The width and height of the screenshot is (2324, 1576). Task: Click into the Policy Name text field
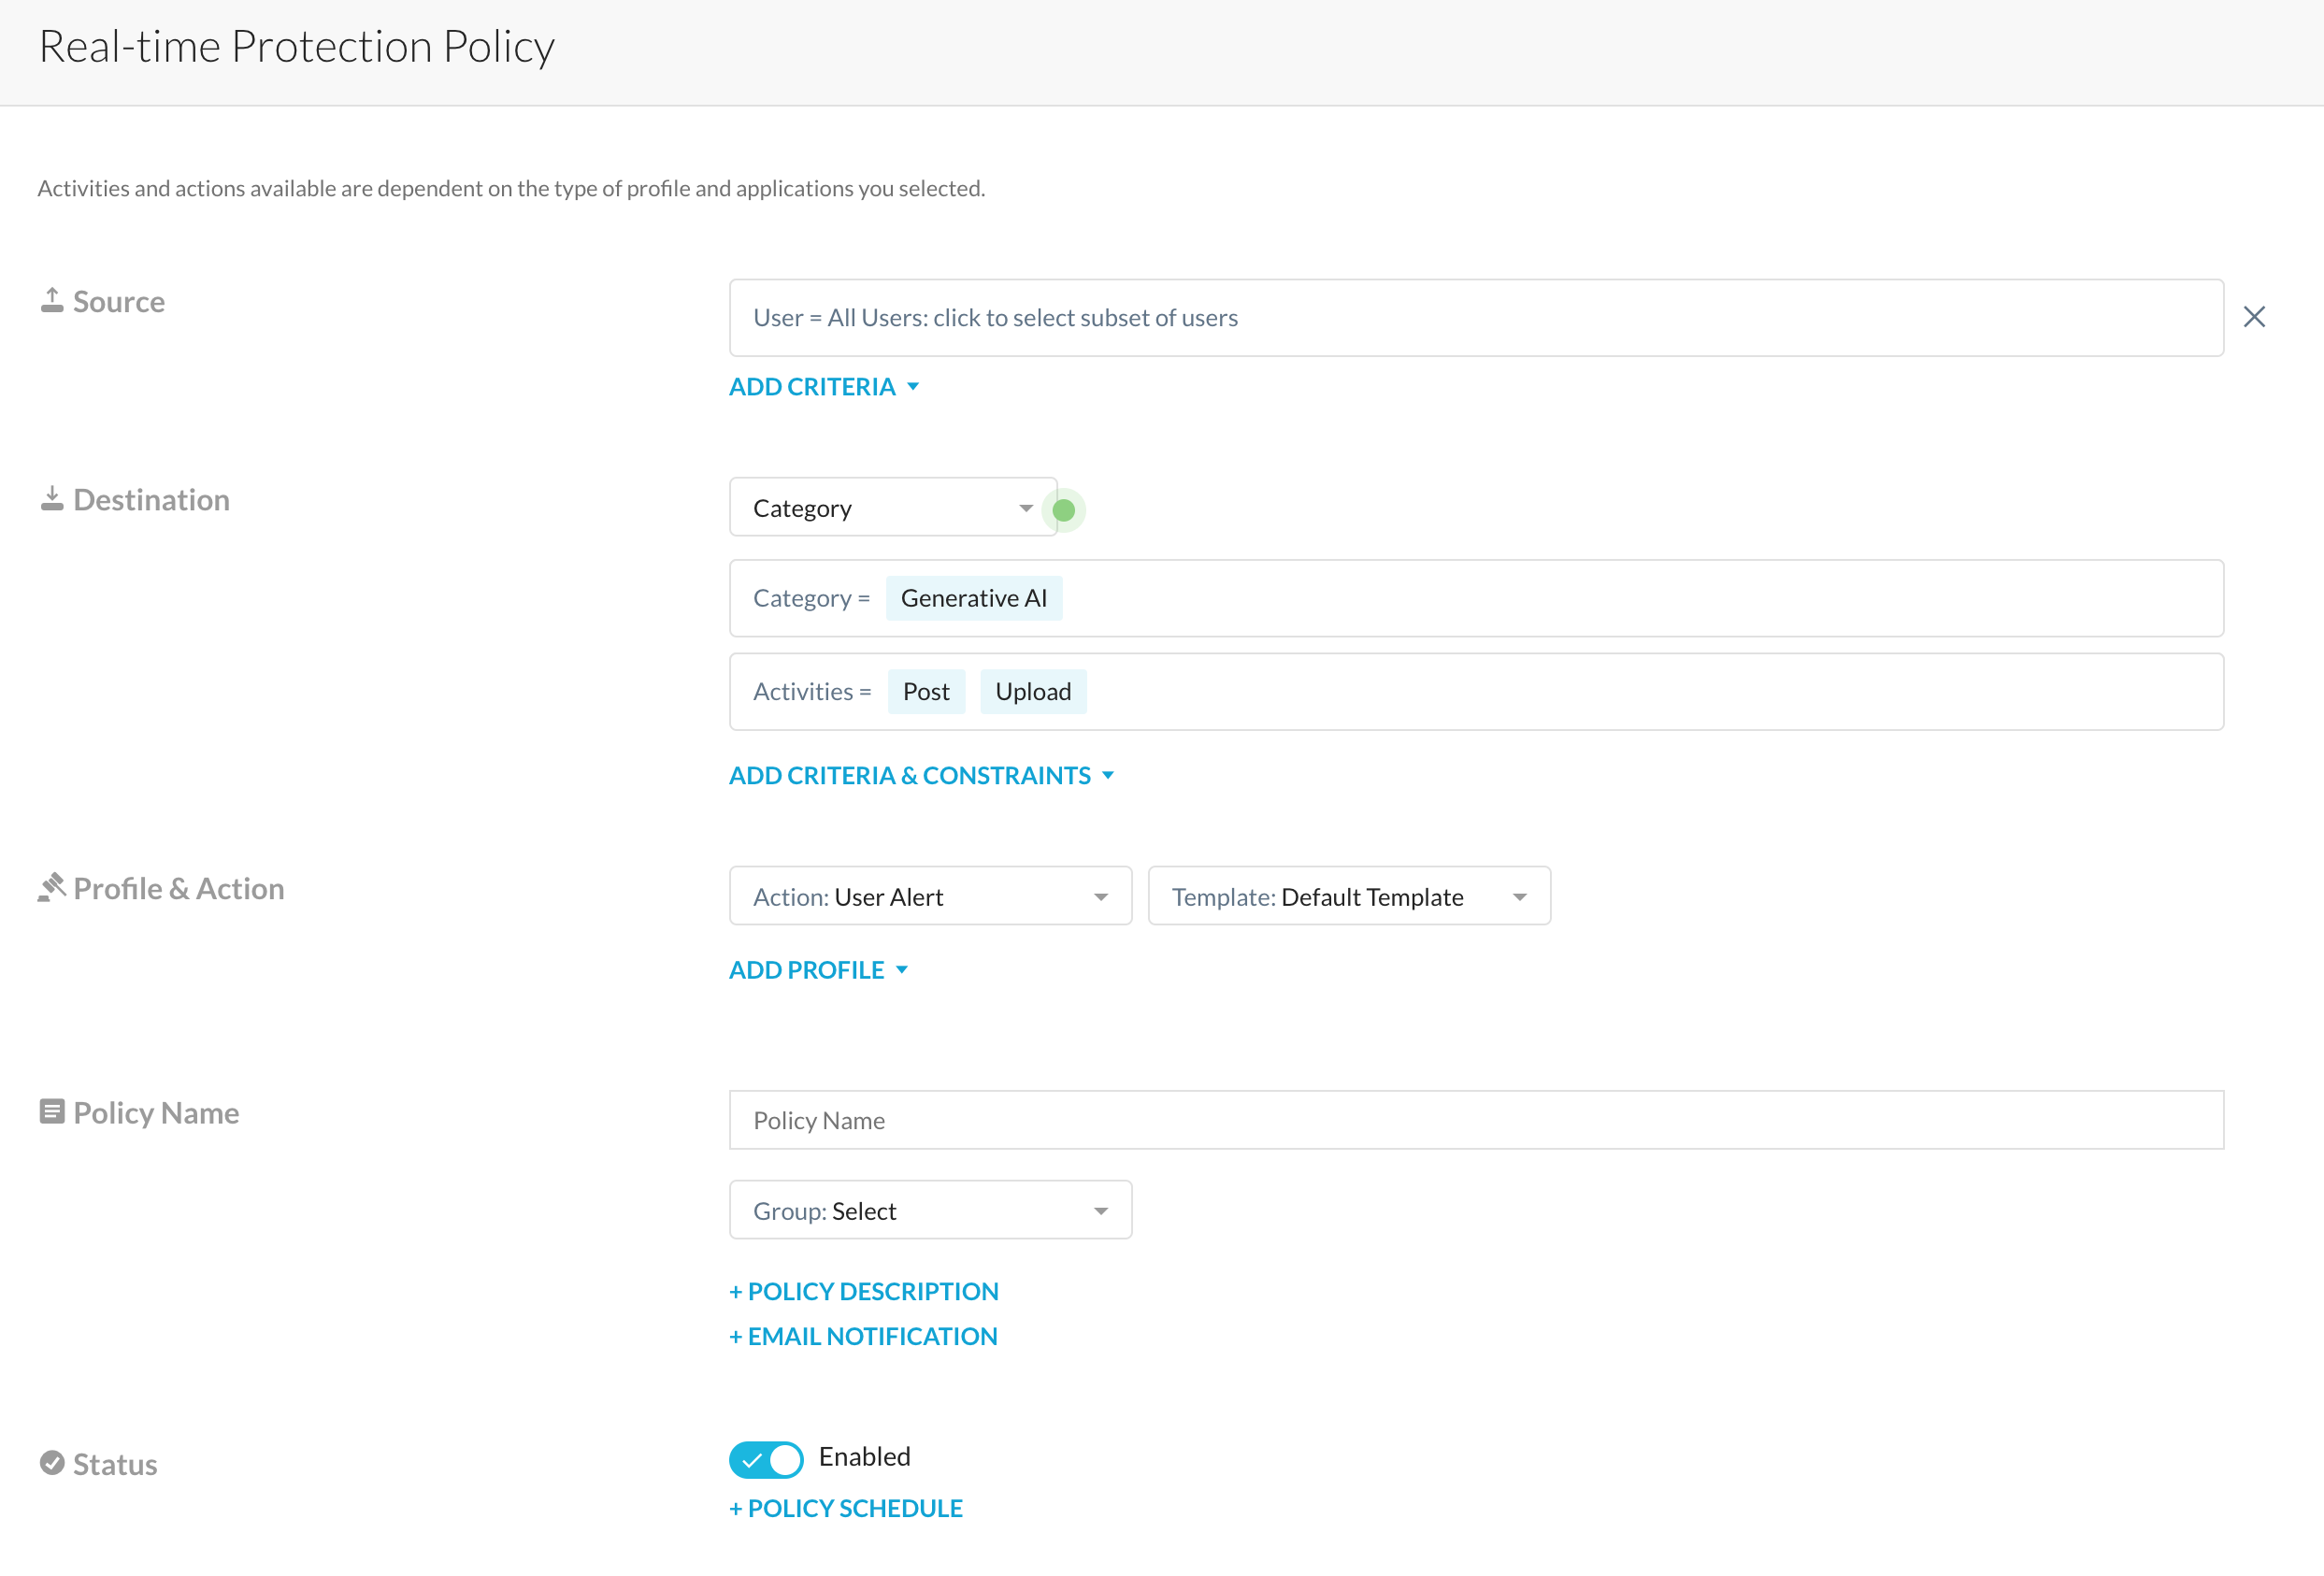click(x=1475, y=1120)
